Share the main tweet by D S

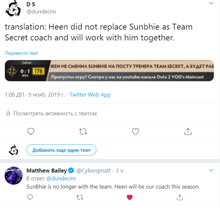188,131
